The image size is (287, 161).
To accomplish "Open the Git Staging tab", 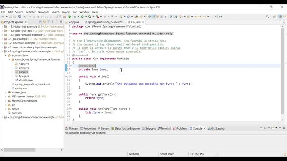I will pos(216,128).
